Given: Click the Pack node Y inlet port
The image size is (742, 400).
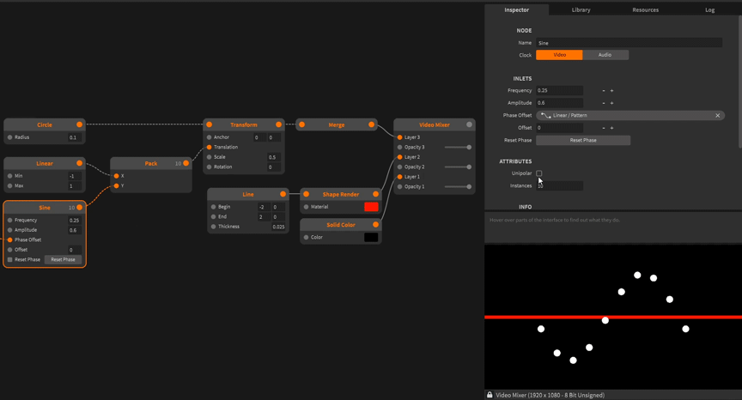Looking at the screenshot, I should 117,185.
